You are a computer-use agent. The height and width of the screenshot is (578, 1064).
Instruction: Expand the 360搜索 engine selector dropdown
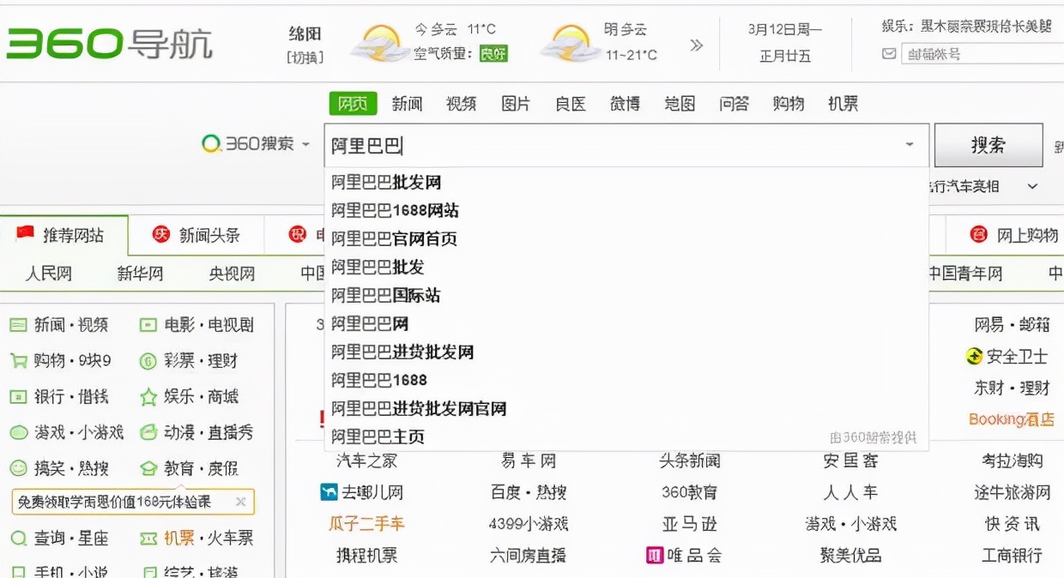(x=305, y=145)
